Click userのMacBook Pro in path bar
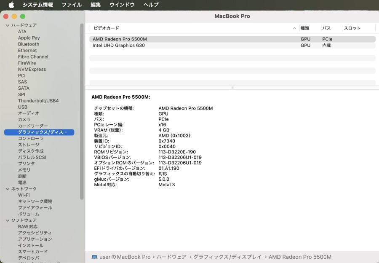This screenshot has height=263, width=379. pos(125,257)
